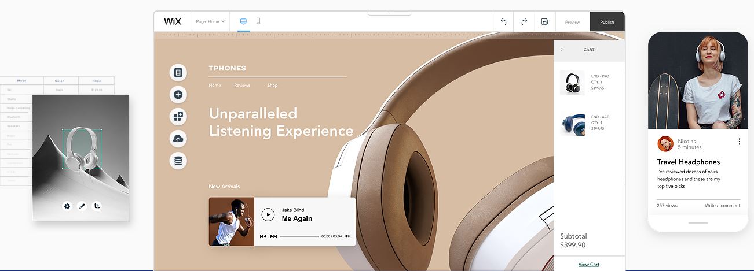The image size is (754, 271).
Task: Click the END - PRO headphone thumbnail
Action: (572, 83)
